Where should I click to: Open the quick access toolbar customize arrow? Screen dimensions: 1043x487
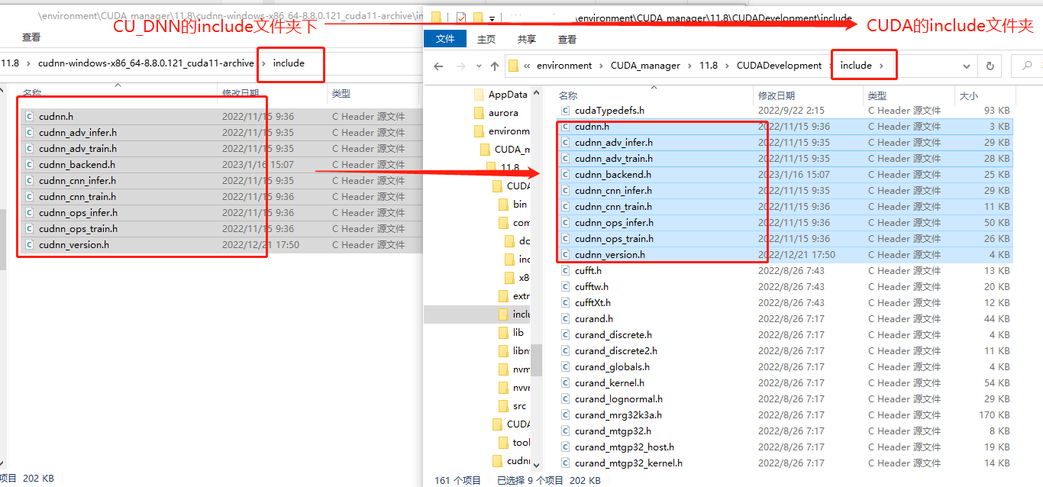(x=492, y=18)
